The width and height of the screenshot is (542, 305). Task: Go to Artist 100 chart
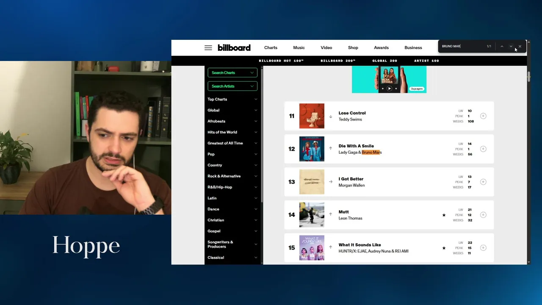[x=426, y=61]
